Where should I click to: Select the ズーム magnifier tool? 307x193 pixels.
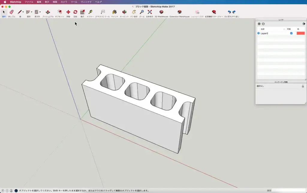tap(142, 12)
